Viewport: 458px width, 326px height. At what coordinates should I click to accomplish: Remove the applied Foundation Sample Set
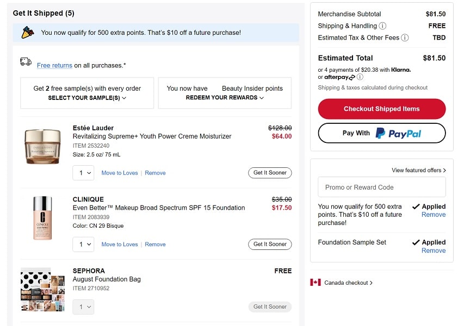click(x=433, y=250)
